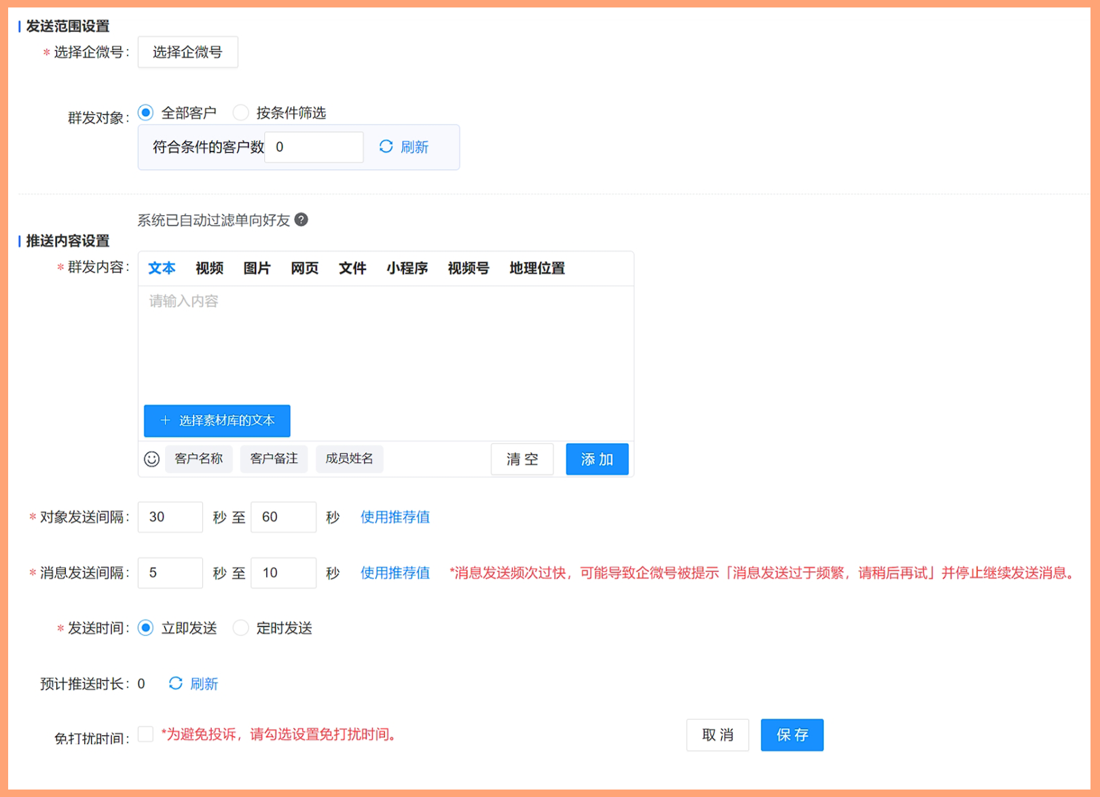Insert the 客户名称 placeholder tag
The image size is (1100, 797).
coord(198,459)
